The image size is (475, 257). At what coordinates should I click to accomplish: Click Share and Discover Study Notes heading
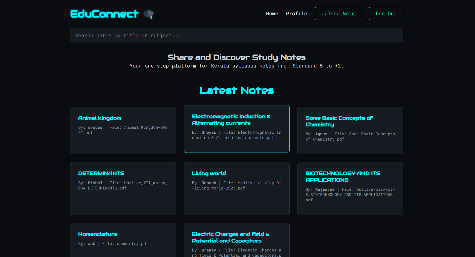point(237,57)
